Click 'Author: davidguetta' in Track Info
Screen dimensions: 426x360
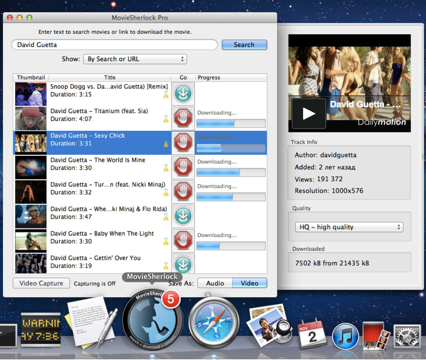click(325, 155)
